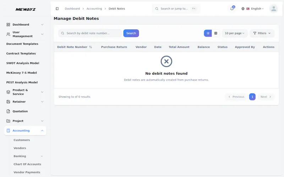Image resolution: width=284 pixels, height=177 pixels.
Task: Click the magnifier in debit note search
Action: 62,33
